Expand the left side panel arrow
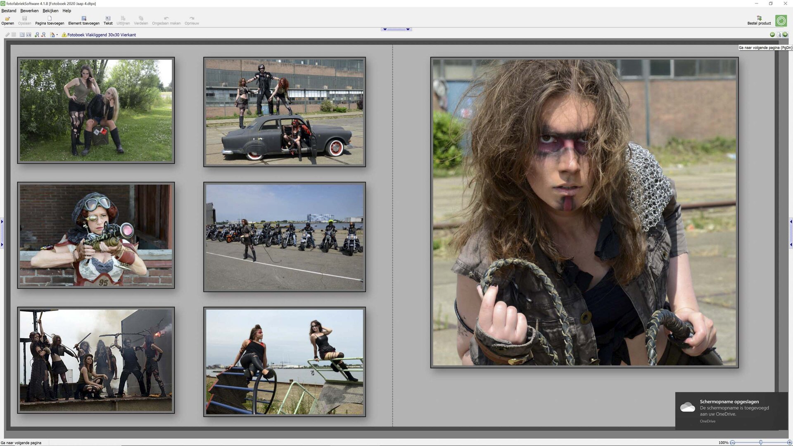 click(x=2, y=222)
